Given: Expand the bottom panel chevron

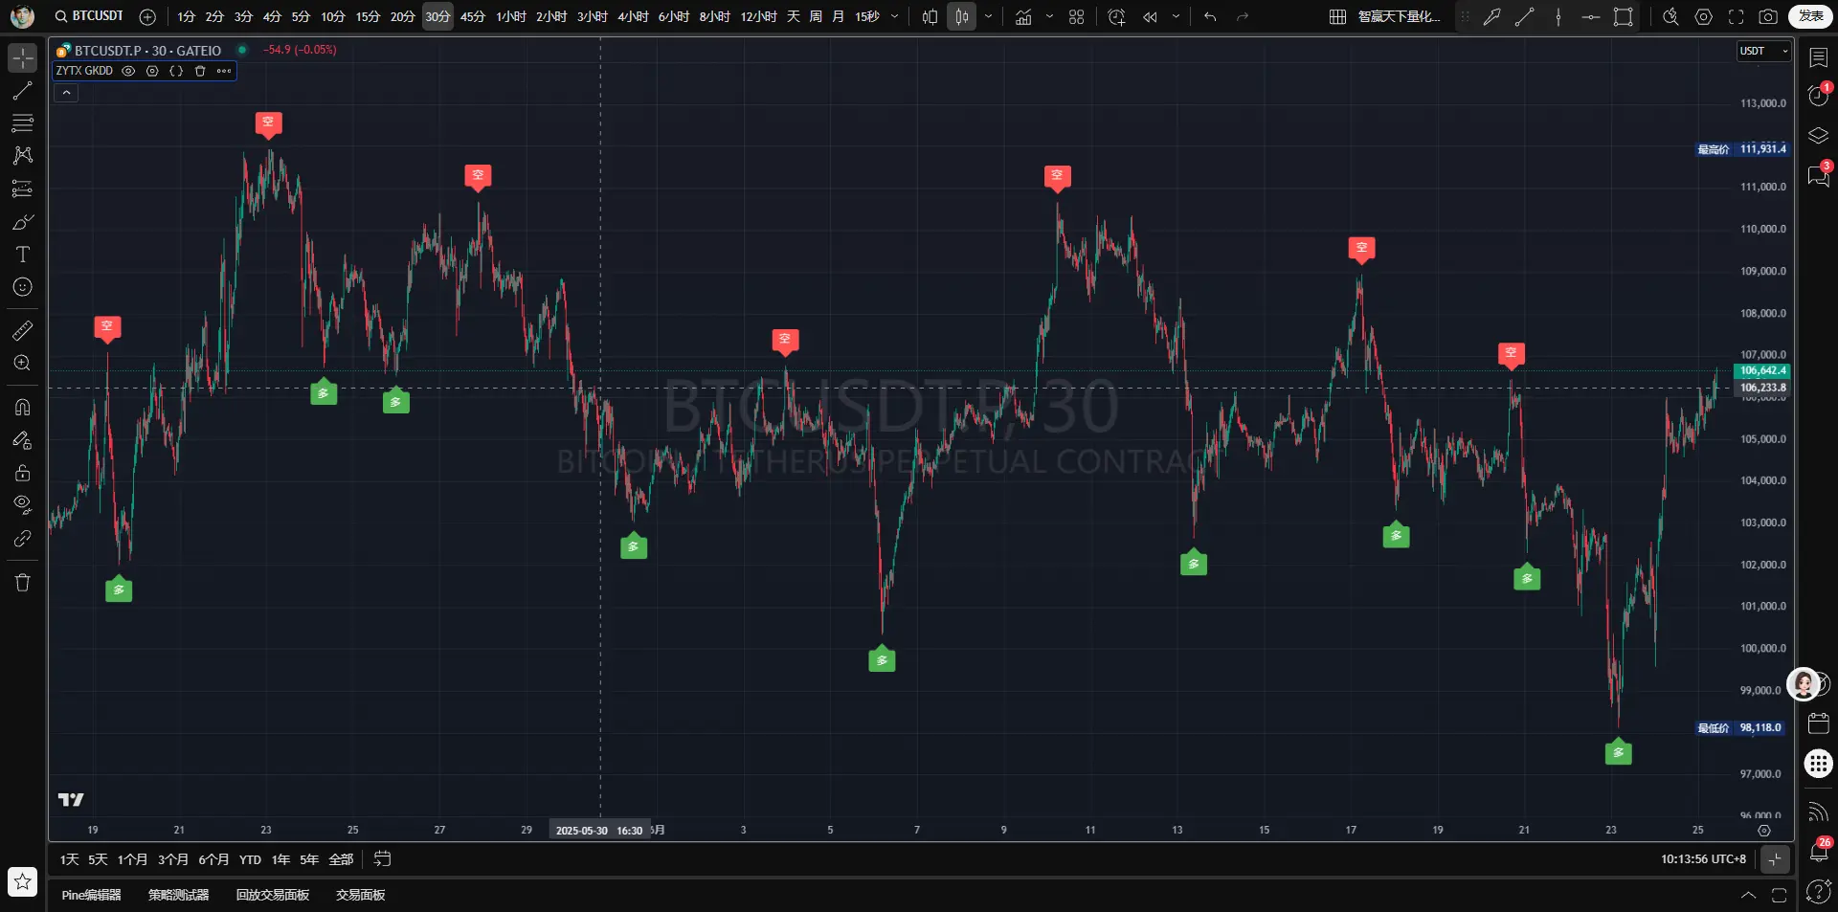Looking at the screenshot, I should coord(1748,896).
